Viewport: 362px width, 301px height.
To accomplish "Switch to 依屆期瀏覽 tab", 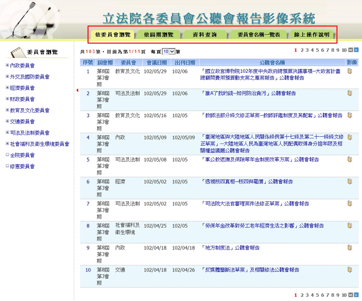I will [x=162, y=35].
